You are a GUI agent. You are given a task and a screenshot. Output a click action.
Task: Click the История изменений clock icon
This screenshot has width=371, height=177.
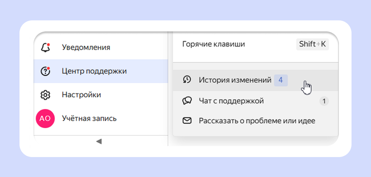pos(187,80)
